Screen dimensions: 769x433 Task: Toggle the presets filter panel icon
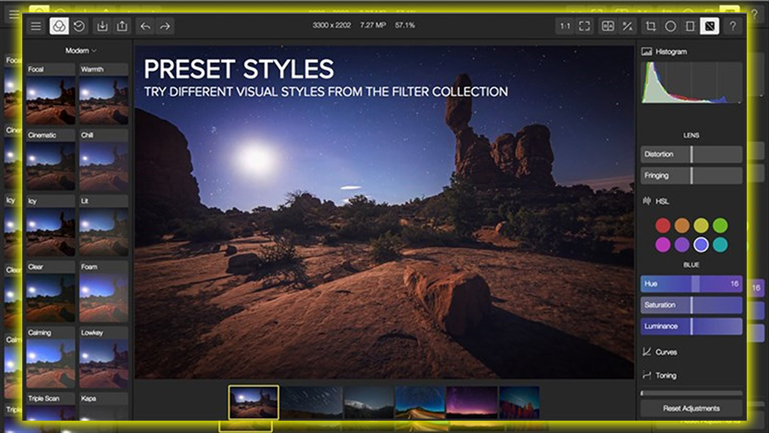(59, 26)
